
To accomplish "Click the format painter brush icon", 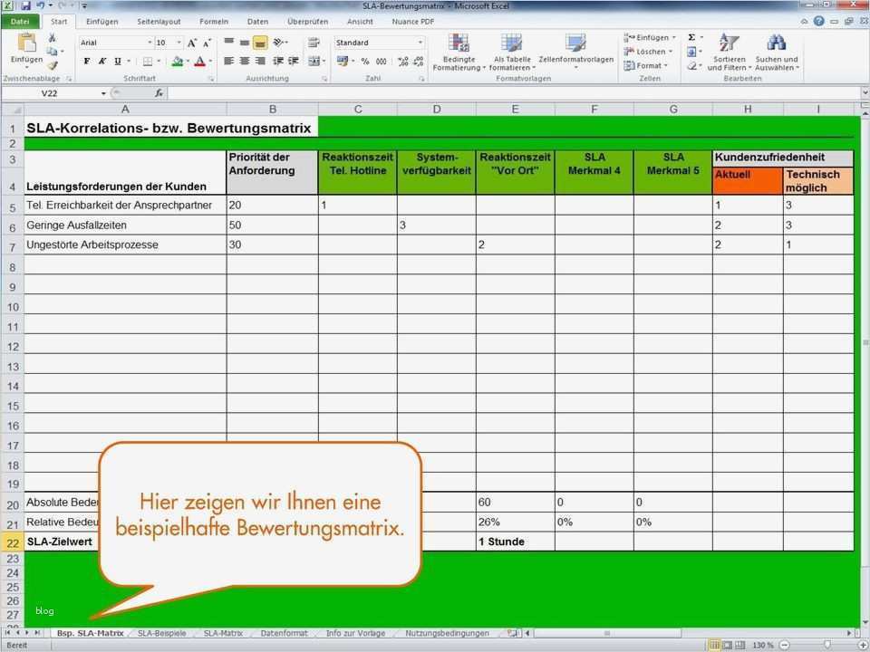I will tap(53, 66).
